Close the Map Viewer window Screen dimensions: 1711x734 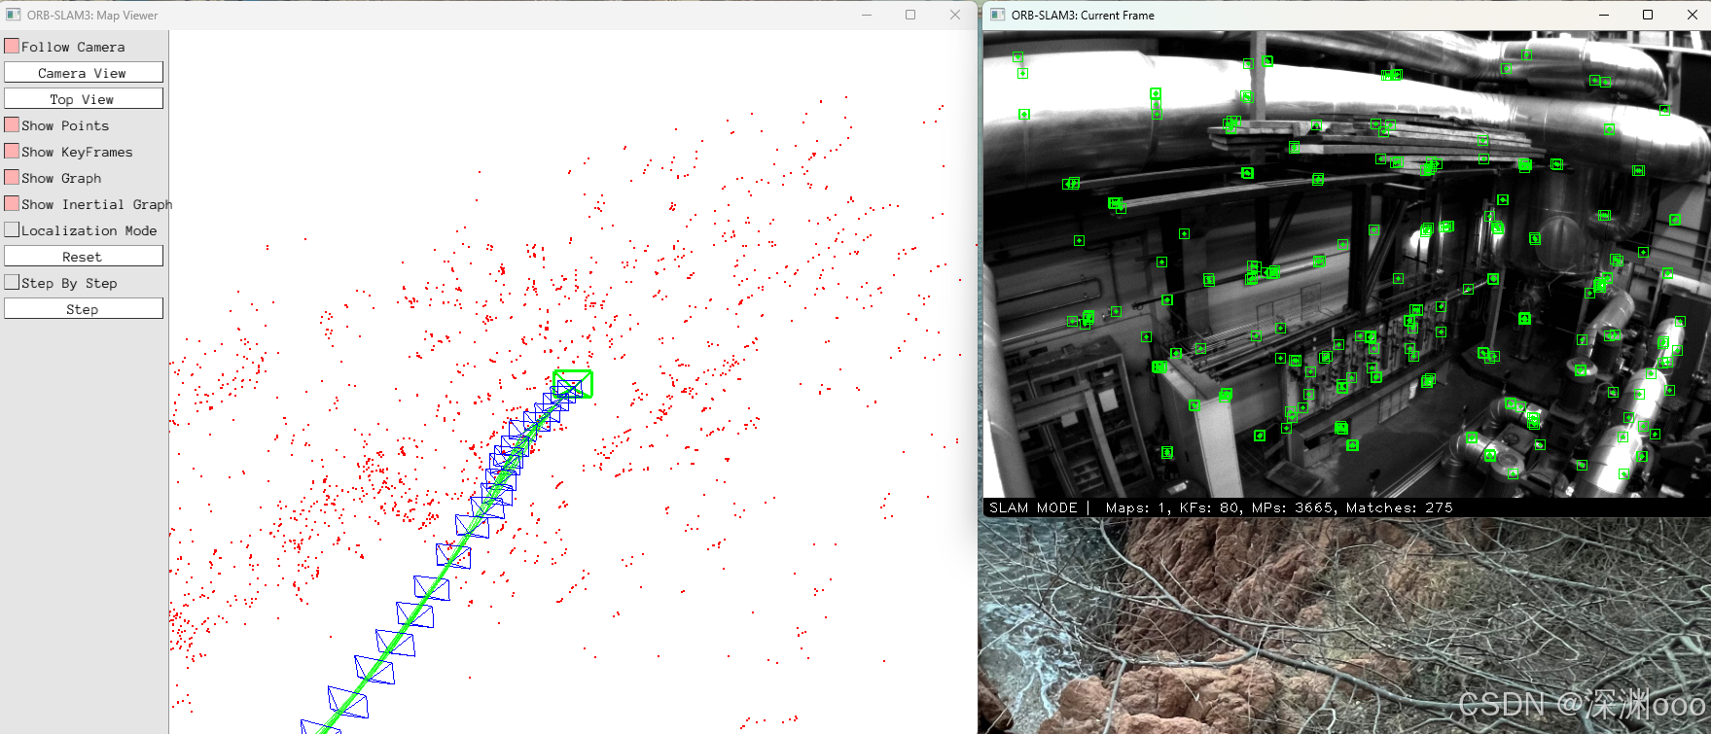point(955,15)
